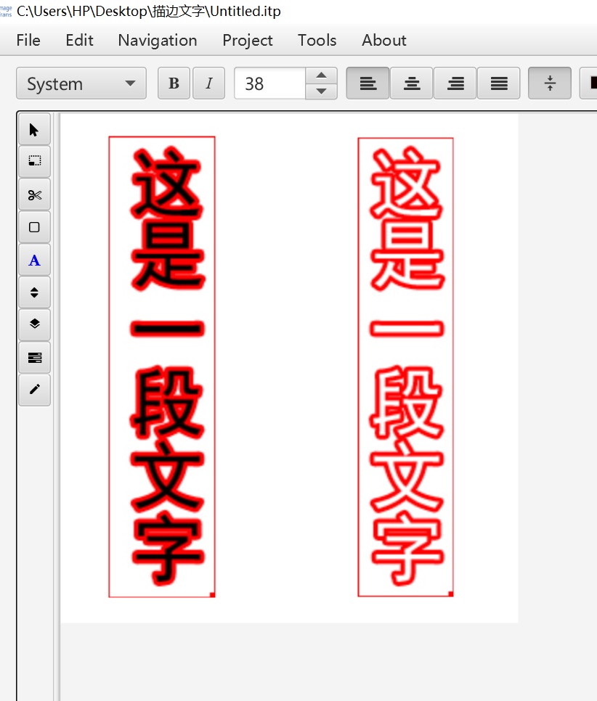Apply justify text alignment
This screenshot has width=597, height=701.
coord(499,83)
